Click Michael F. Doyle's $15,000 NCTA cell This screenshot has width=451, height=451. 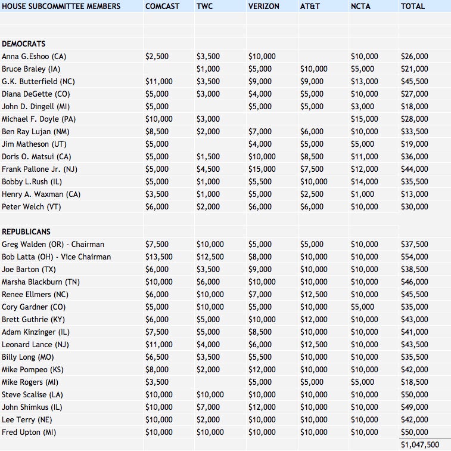coord(364,119)
